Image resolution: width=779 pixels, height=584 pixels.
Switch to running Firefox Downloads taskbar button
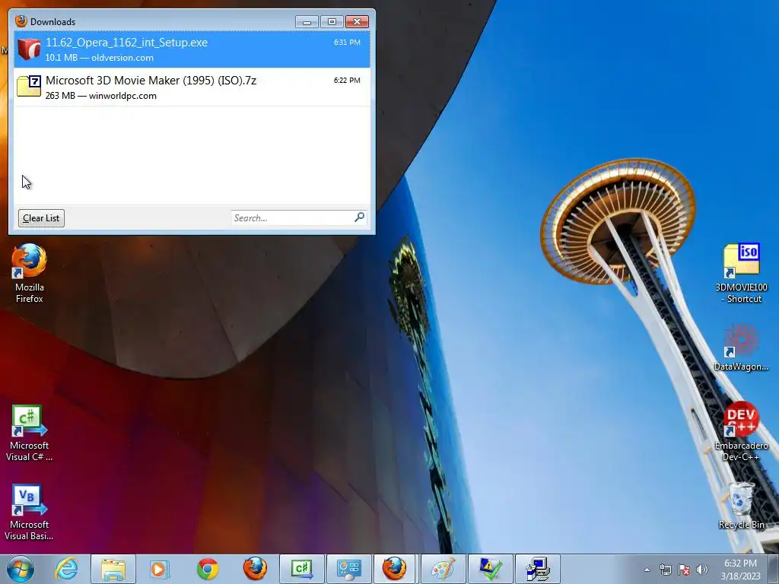pyautogui.click(x=395, y=569)
